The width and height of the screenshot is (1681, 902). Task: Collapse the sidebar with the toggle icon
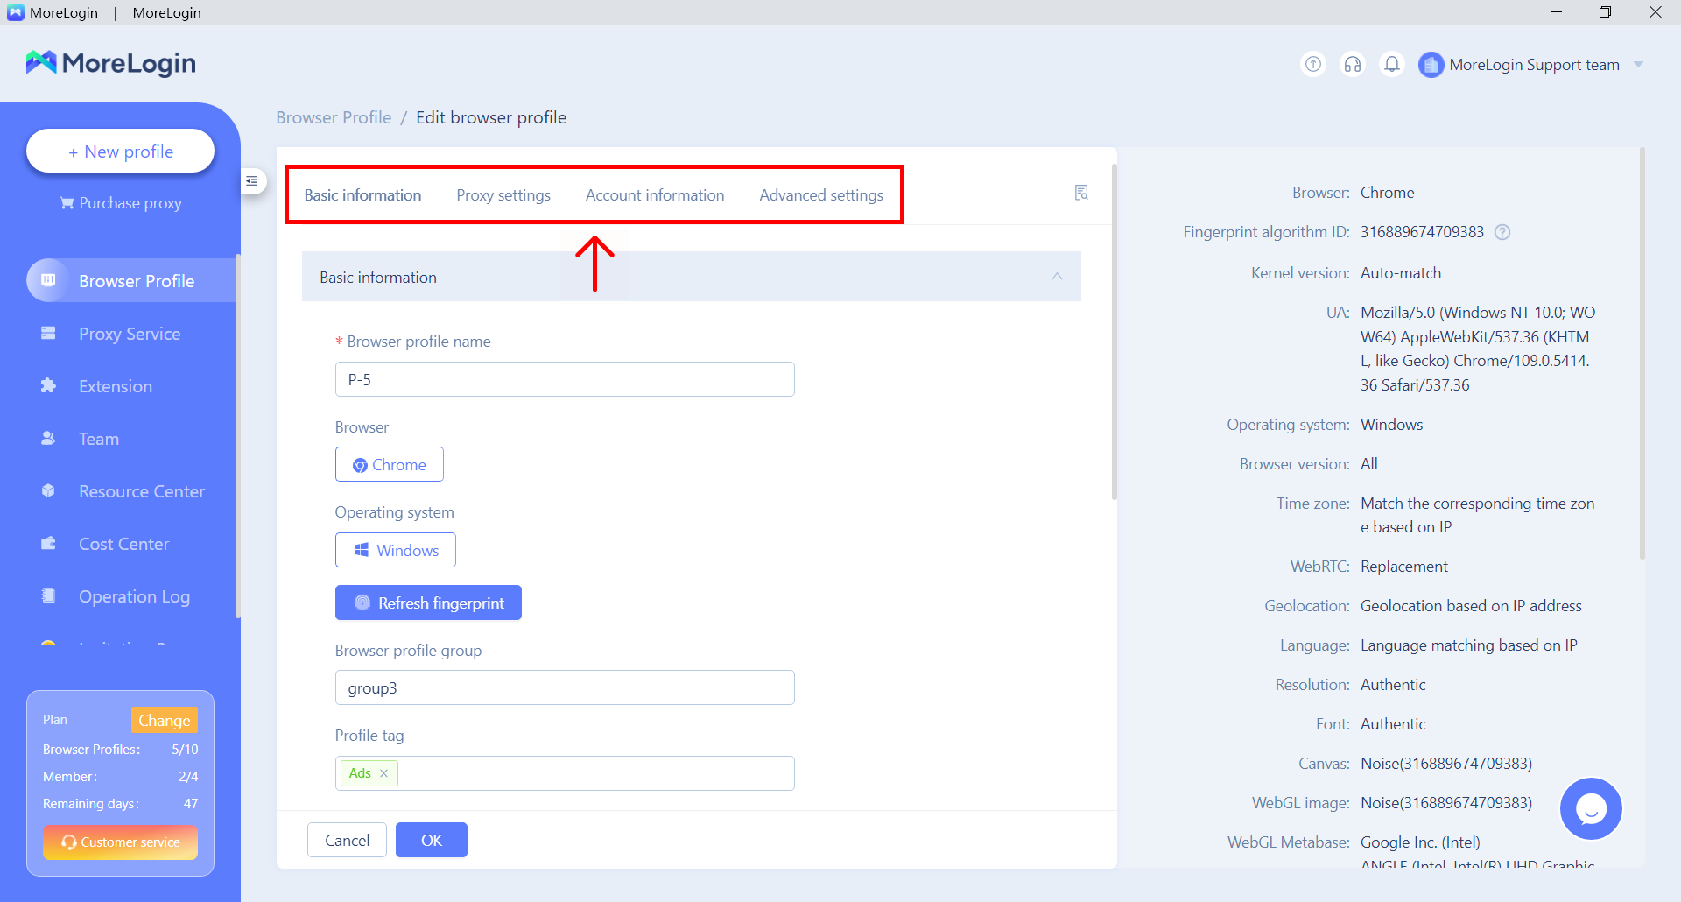pos(252,181)
